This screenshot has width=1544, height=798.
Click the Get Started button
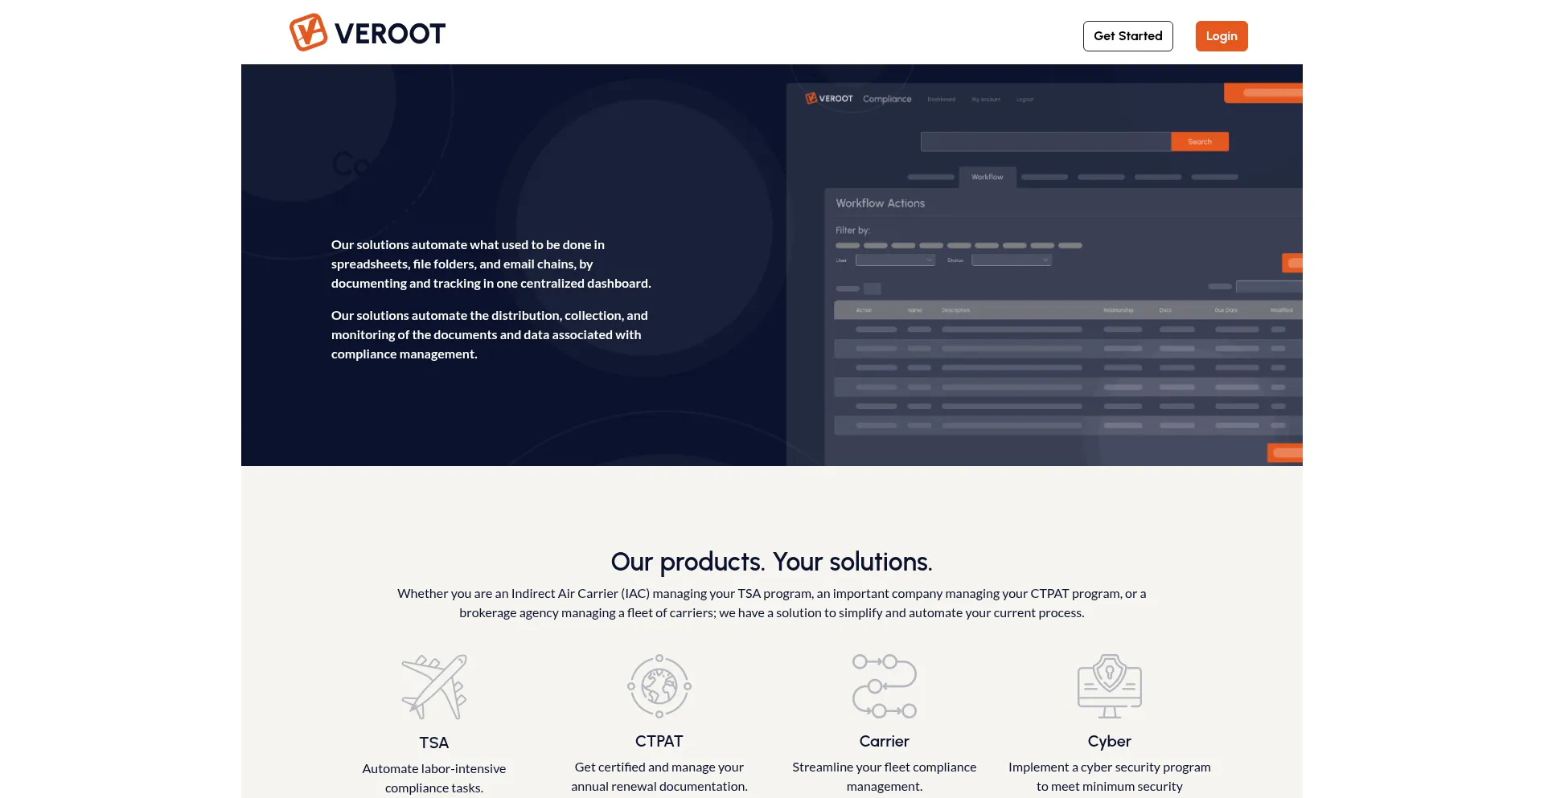pos(1127,36)
